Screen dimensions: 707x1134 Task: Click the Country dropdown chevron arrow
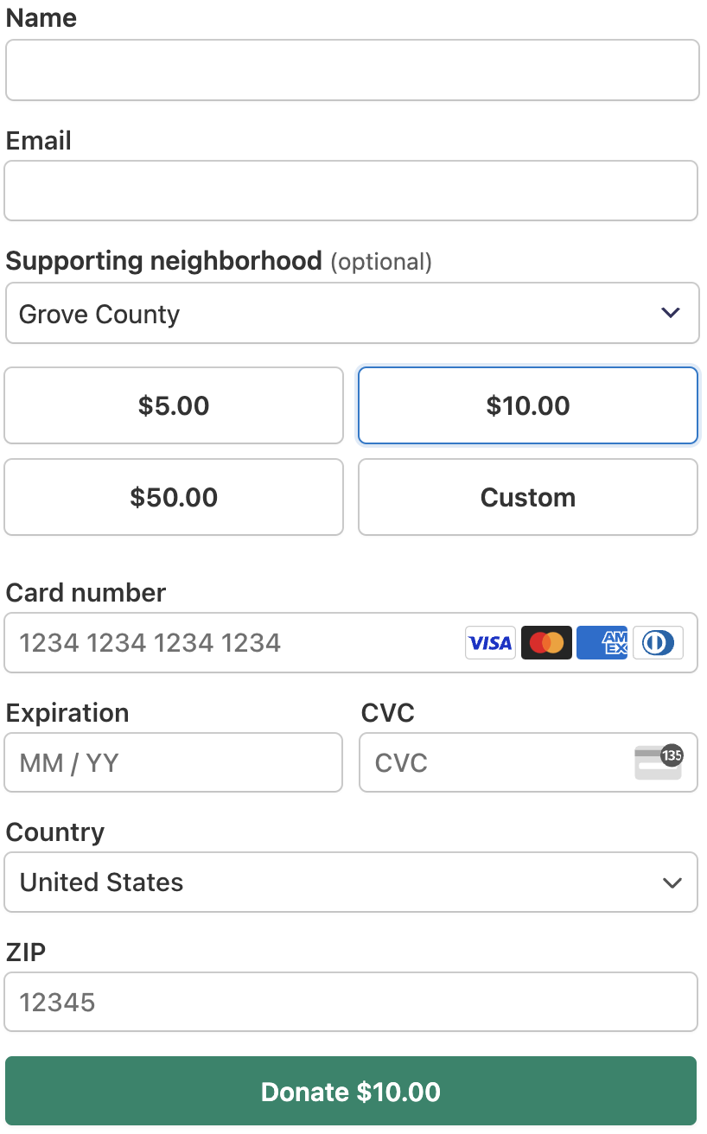(672, 882)
